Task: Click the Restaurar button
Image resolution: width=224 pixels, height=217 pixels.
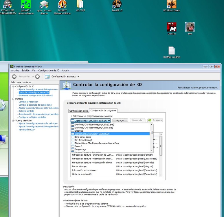Action: point(155,120)
